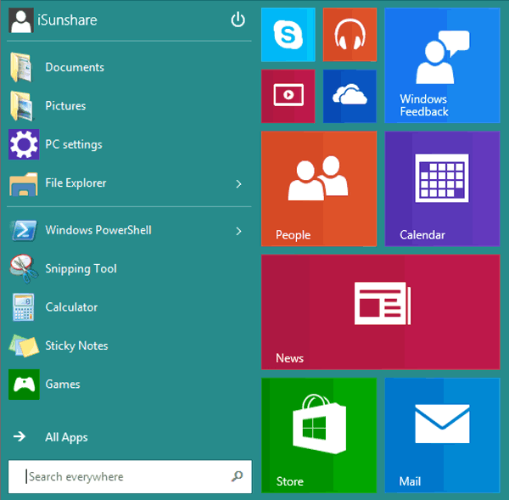Viewport: 509px width, 500px height.
Task: Expand the Windows PowerShell jump list arrow
Action: [x=238, y=231]
